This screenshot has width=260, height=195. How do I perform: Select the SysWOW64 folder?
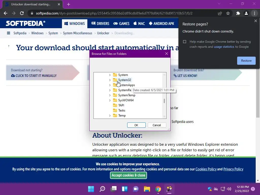[126, 100]
